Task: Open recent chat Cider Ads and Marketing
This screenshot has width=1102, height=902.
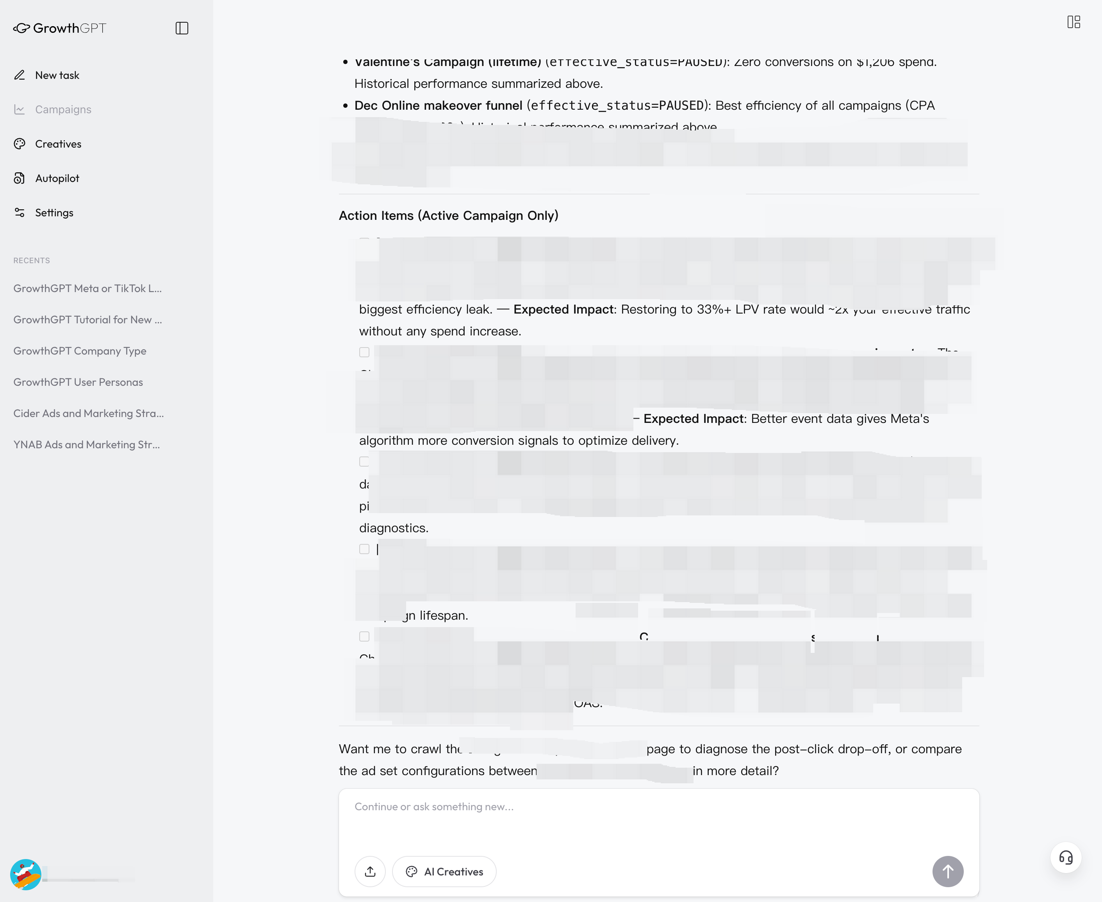Action: (x=88, y=413)
